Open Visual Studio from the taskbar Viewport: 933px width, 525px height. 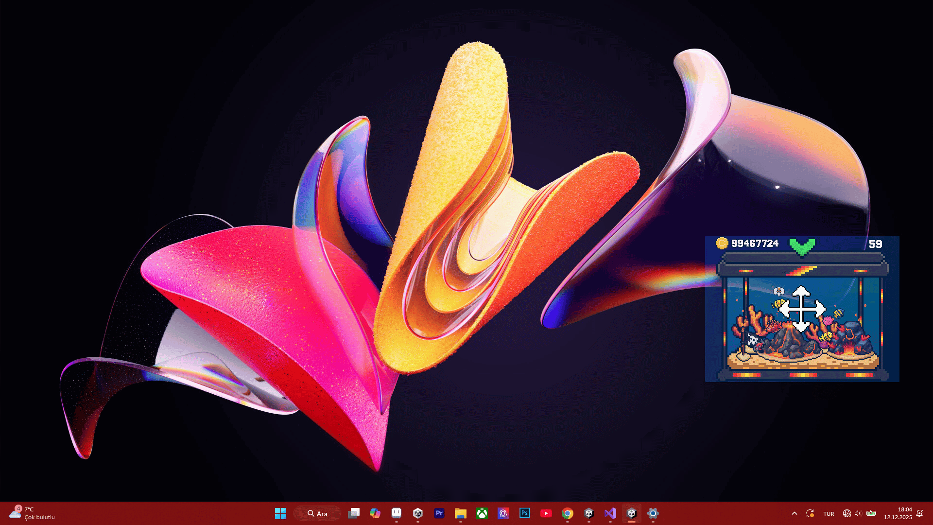610,513
